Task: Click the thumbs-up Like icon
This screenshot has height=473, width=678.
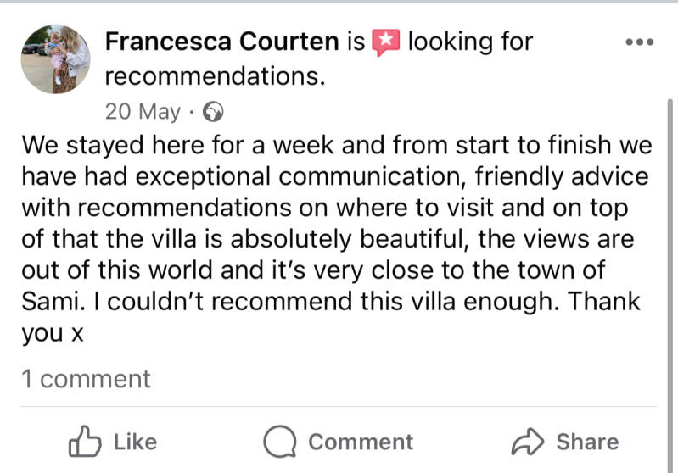Action: (83, 442)
